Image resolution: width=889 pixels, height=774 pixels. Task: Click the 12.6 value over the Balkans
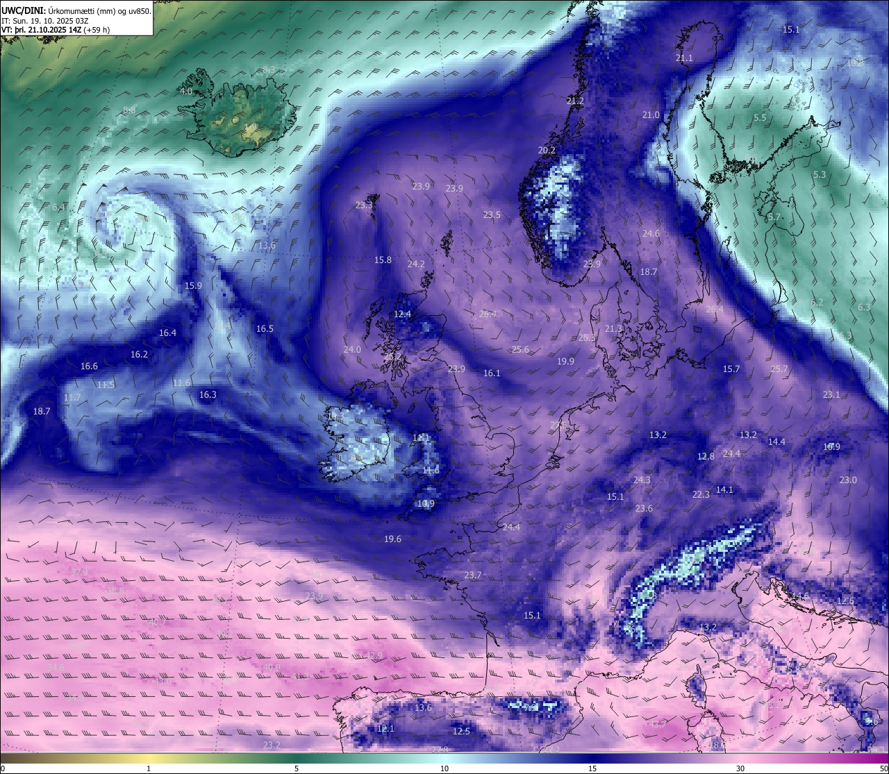[845, 601]
